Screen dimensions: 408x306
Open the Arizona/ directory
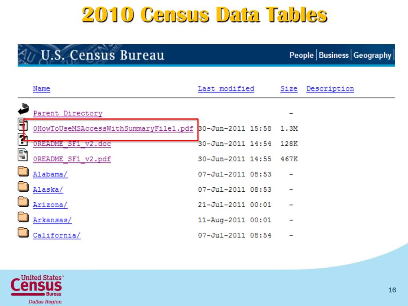(50, 205)
